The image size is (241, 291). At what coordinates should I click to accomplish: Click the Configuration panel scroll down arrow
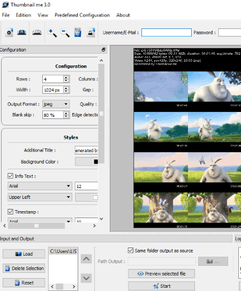coord(101,219)
